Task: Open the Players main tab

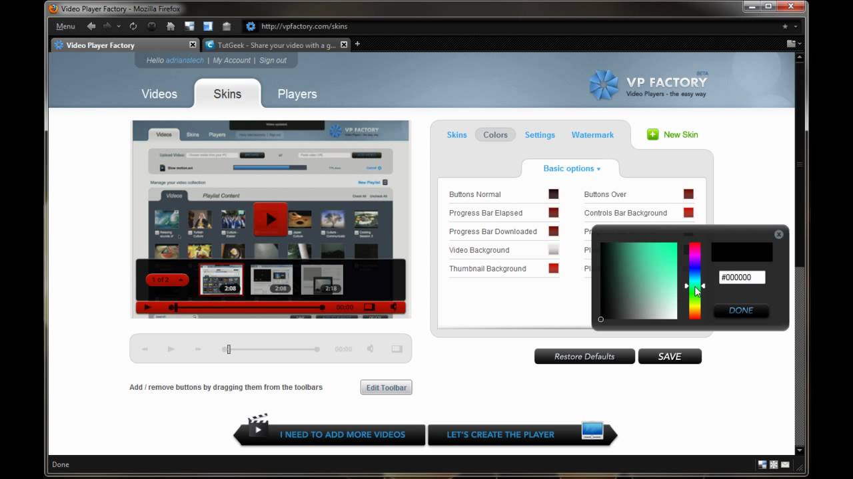Action: click(x=297, y=94)
